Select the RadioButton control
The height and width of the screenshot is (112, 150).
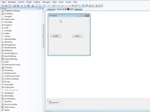tap(9, 93)
